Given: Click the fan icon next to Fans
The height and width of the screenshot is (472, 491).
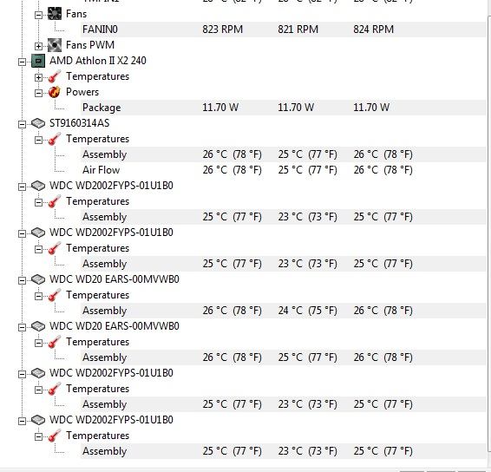Looking at the screenshot, I should pyautogui.click(x=55, y=14).
